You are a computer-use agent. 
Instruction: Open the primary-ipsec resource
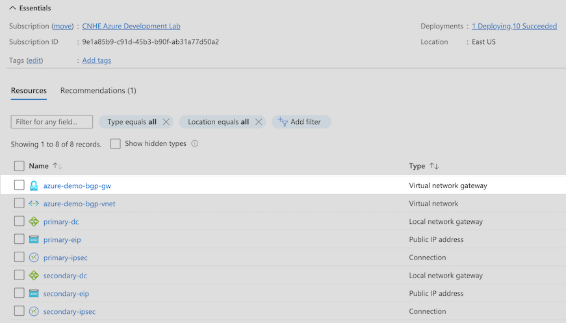point(66,258)
